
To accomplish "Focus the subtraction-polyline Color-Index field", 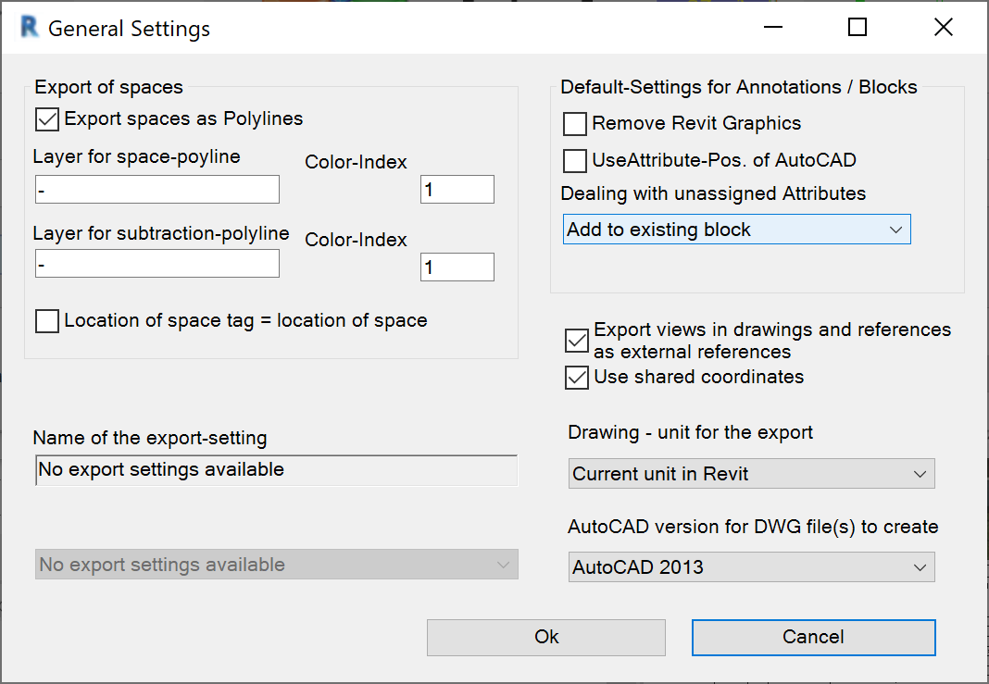I will click(x=457, y=267).
